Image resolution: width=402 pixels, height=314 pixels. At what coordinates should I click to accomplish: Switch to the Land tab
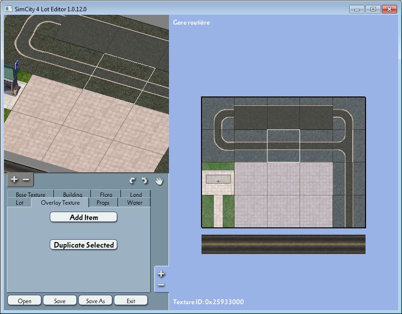[136, 194]
